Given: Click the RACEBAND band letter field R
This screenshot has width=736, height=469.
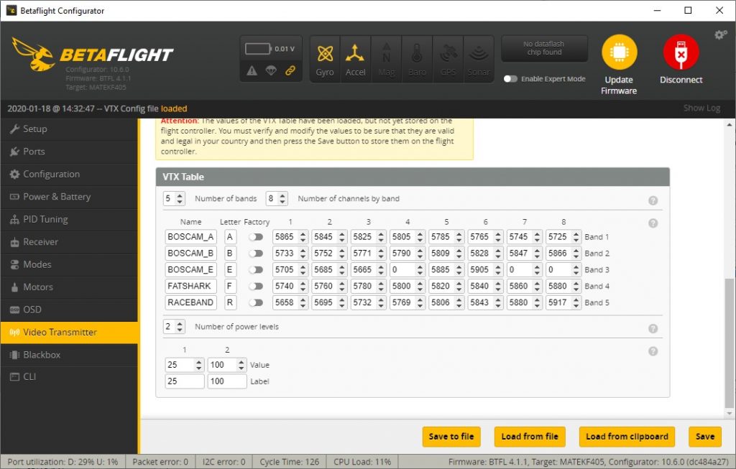Looking at the screenshot, I should [x=230, y=302].
